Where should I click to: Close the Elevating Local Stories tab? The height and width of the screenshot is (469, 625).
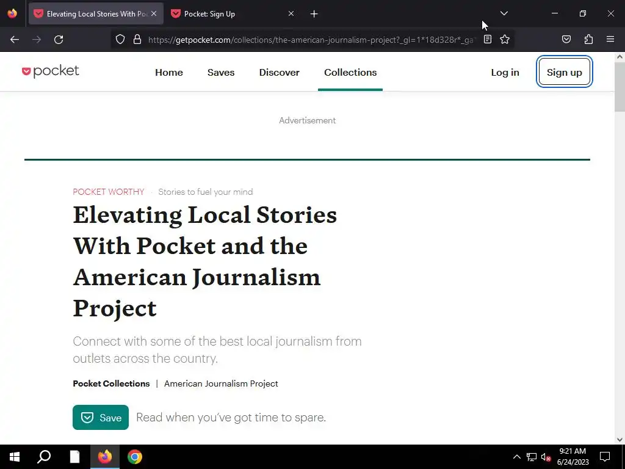click(154, 13)
